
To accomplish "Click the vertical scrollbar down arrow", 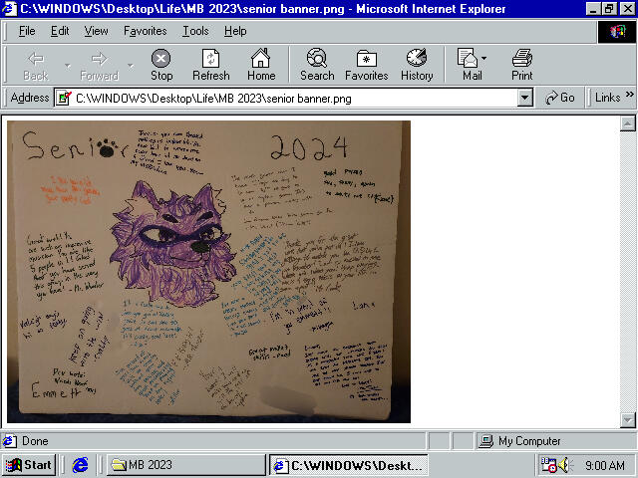I will [x=628, y=419].
